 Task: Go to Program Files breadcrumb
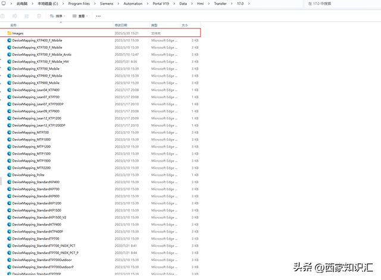point(79,4)
